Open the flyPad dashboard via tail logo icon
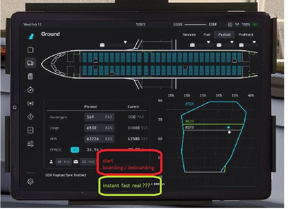This screenshot has width=289, height=209. coord(31,36)
